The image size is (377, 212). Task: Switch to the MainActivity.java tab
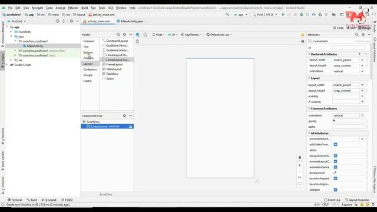131,21
